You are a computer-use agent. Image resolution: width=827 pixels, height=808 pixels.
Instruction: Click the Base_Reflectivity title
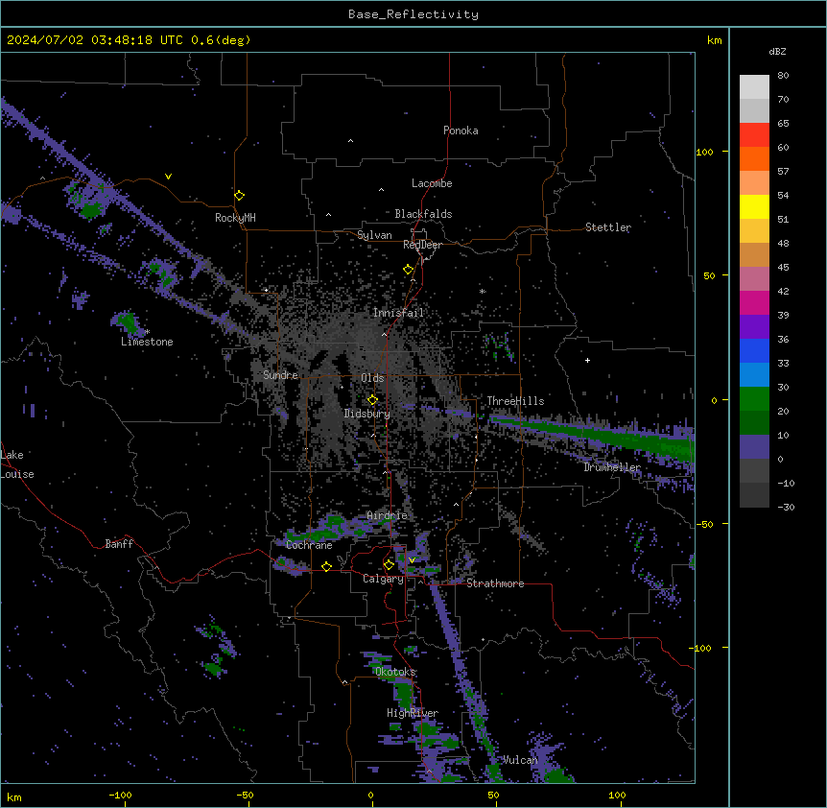(413, 14)
